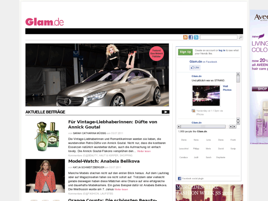Click the horizontal scrollbar thumb
Image resolution: width=268 pixels, height=201 pixels.
point(203,127)
